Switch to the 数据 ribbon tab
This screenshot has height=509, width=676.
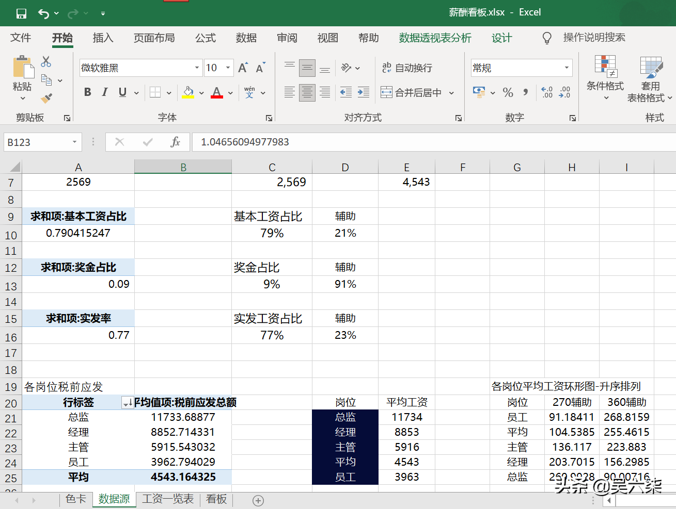pyautogui.click(x=246, y=38)
